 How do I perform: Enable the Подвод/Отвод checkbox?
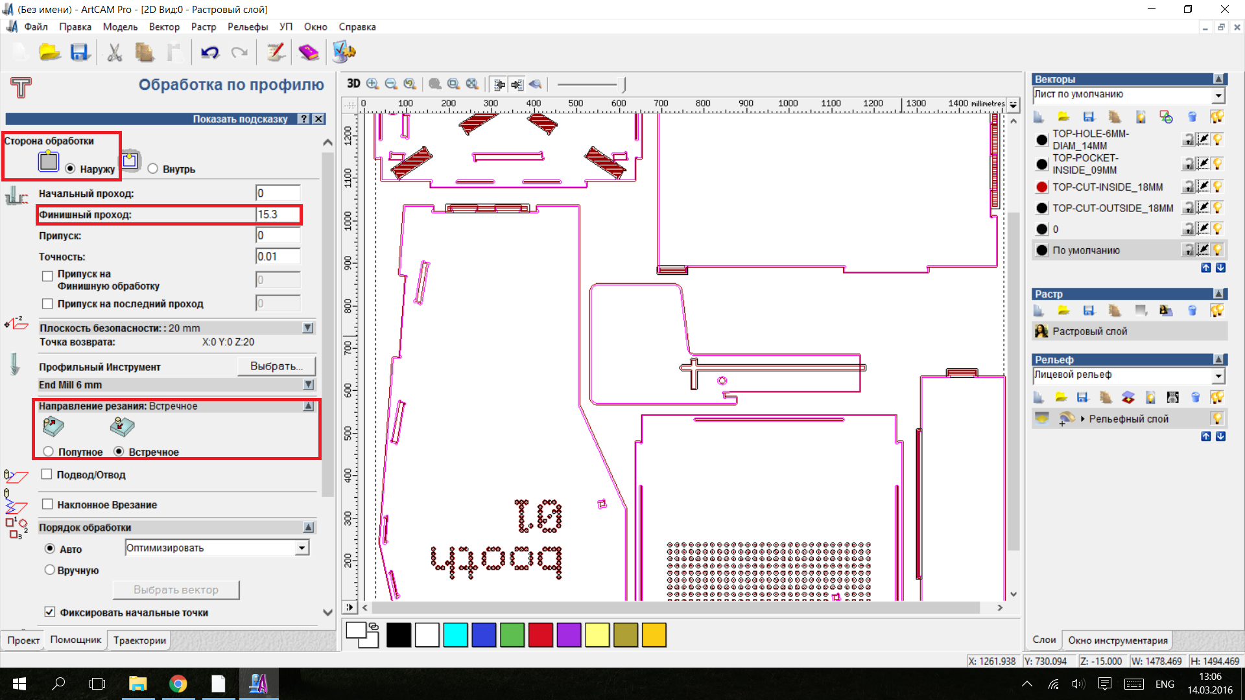[47, 474]
